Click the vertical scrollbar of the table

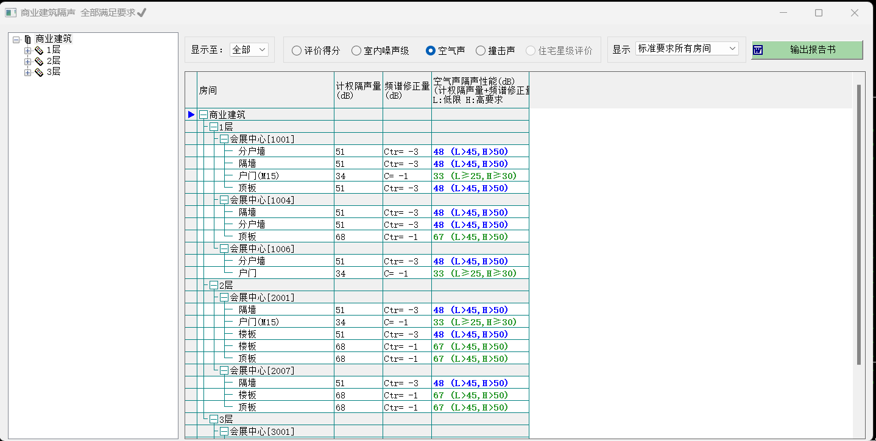859,225
